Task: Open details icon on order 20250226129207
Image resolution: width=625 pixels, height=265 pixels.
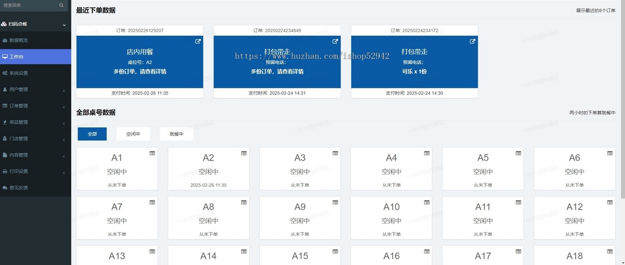Action: click(x=198, y=42)
